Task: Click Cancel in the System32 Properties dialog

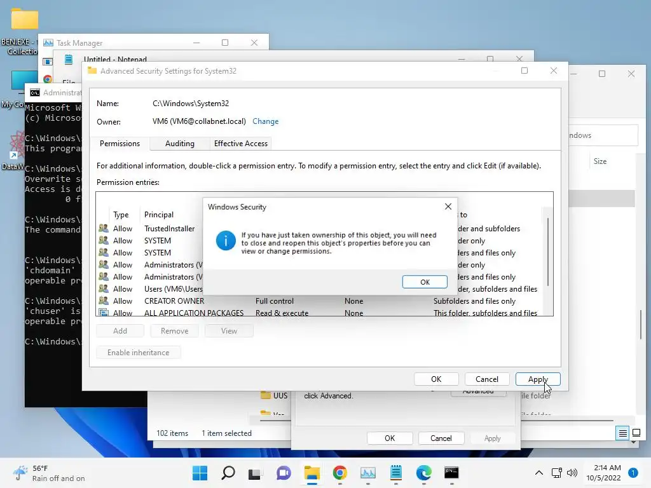Action: 441,438
